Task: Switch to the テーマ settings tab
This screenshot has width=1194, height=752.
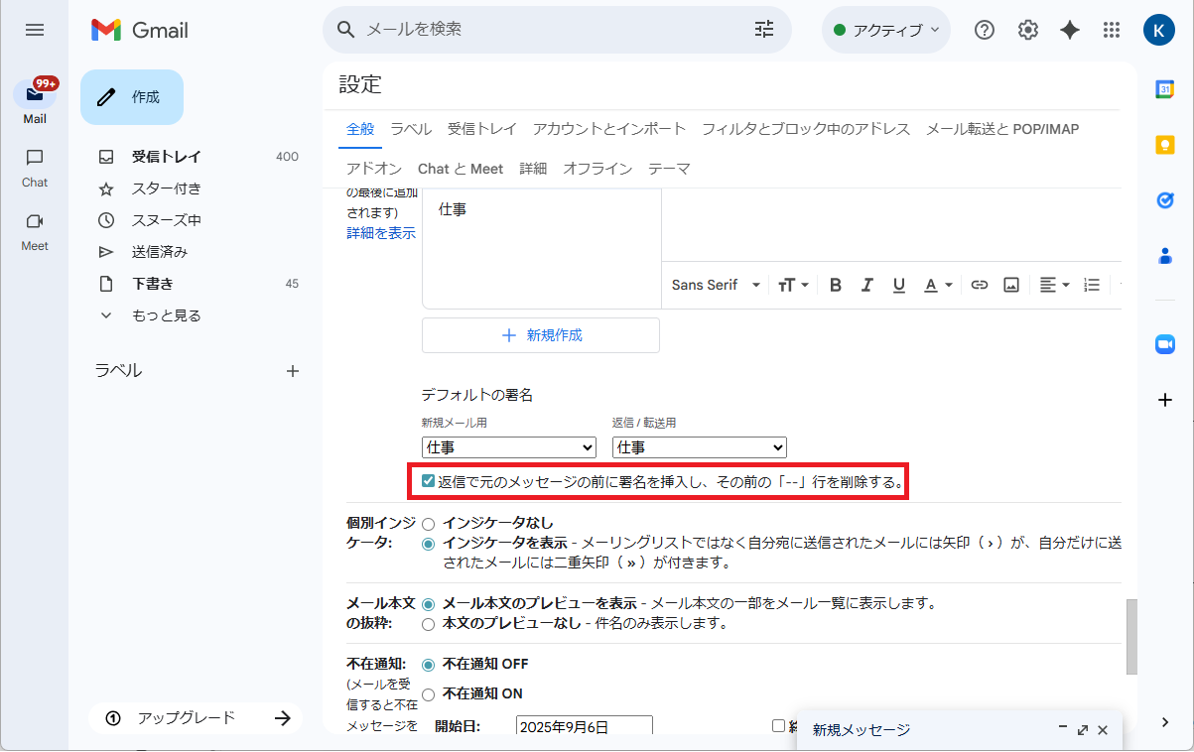Action: point(670,169)
